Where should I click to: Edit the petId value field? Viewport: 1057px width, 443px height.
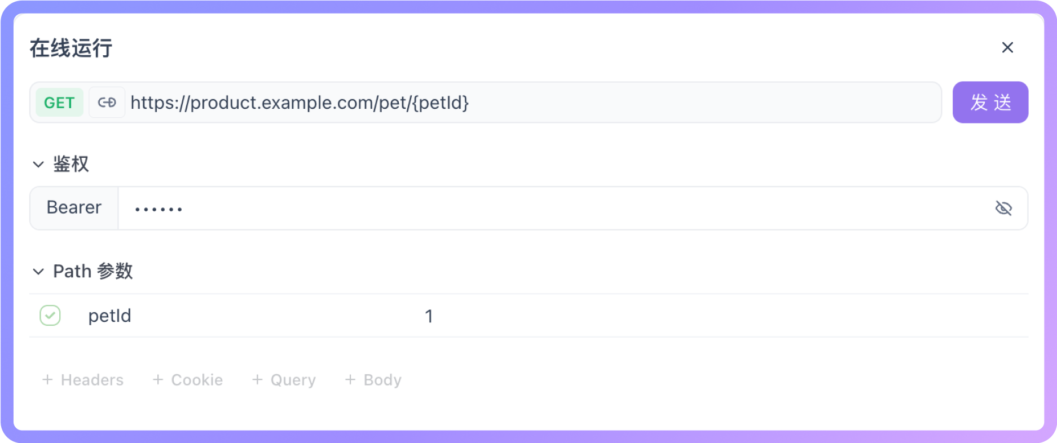pyautogui.click(x=725, y=316)
